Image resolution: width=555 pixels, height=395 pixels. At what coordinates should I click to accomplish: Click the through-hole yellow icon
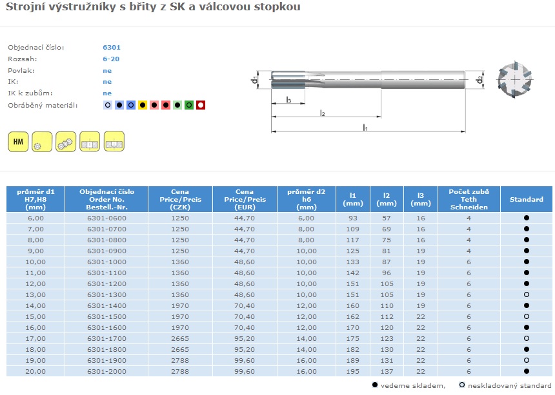[x=90, y=141]
